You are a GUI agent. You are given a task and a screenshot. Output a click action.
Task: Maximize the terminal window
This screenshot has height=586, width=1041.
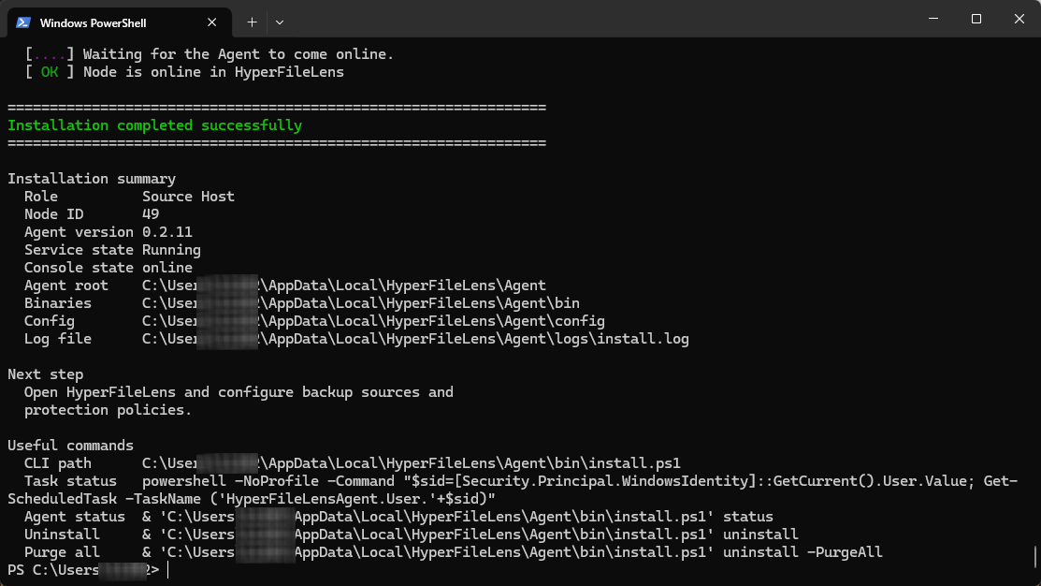point(976,19)
